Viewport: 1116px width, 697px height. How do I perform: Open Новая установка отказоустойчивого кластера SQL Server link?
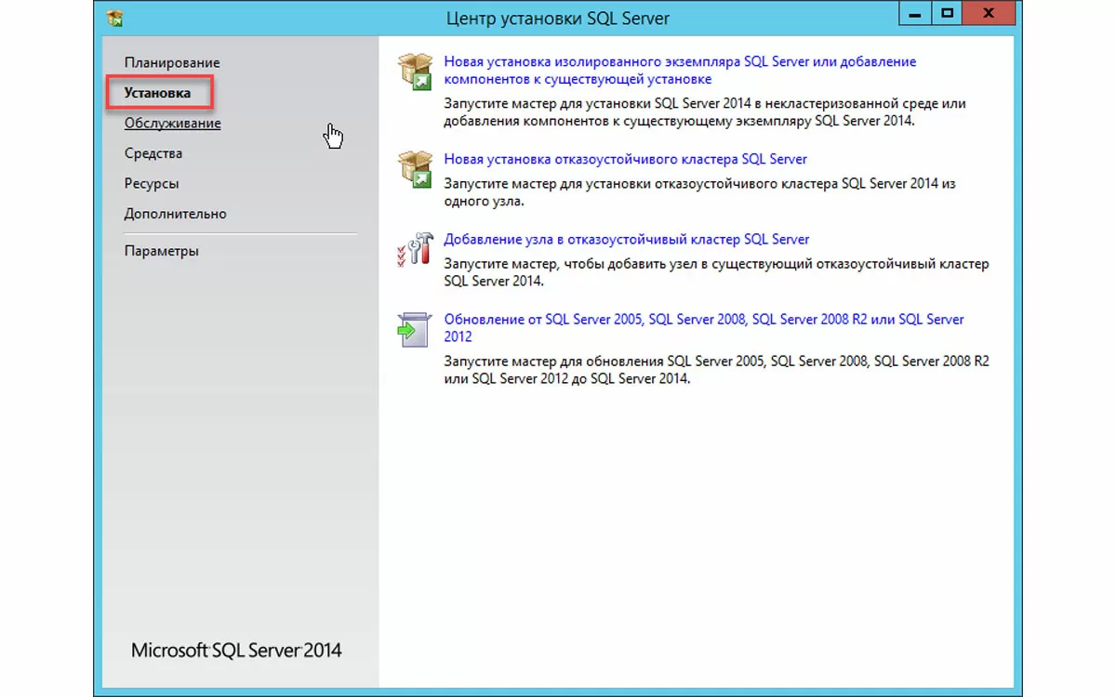625,159
